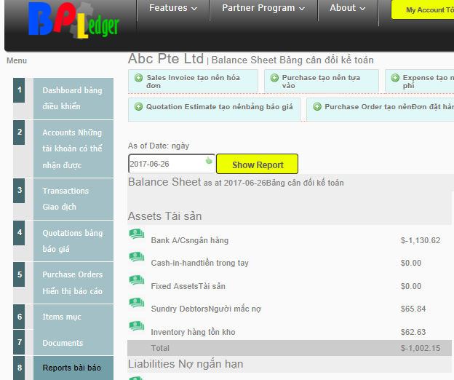Open Dashboard from the sidebar menu
Screen dimensions: 454x380
click(x=72, y=98)
